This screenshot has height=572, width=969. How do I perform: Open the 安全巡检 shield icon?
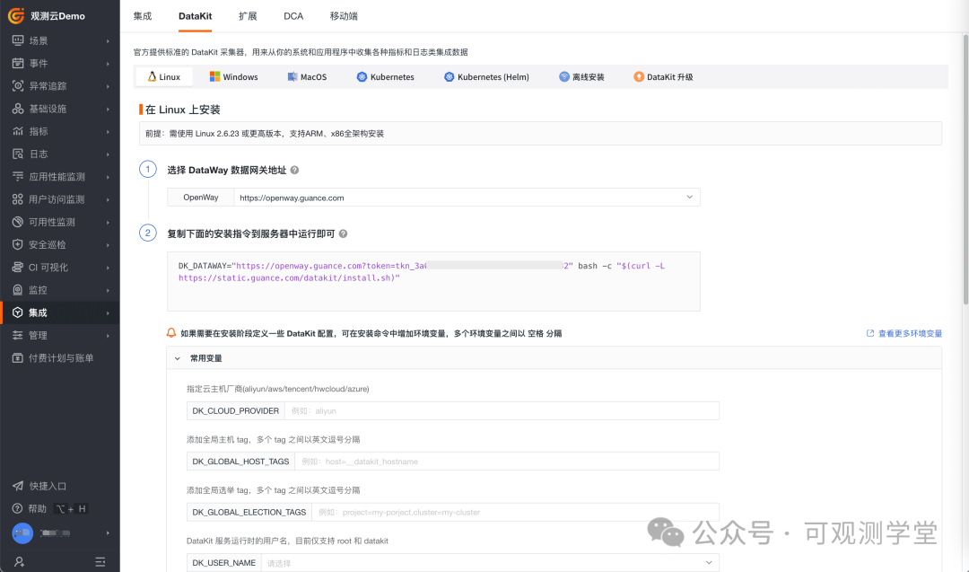pos(18,244)
